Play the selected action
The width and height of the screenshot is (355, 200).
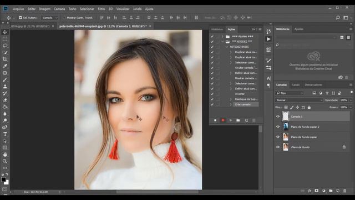pos(231,121)
